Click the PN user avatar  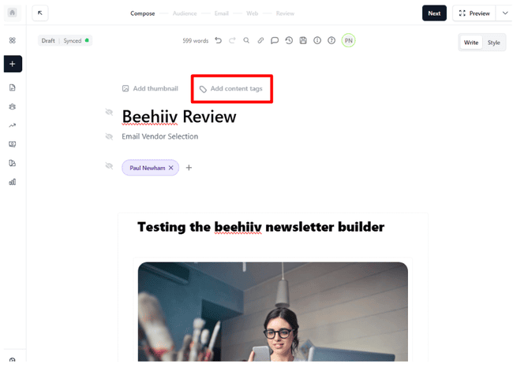(x=348, y=40)
